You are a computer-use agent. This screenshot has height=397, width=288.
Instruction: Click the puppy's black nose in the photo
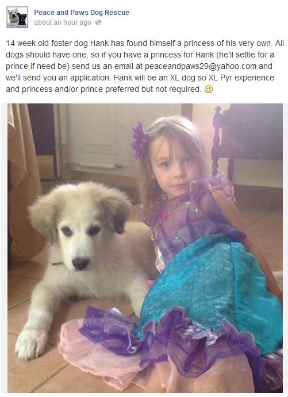click(80, 263)
